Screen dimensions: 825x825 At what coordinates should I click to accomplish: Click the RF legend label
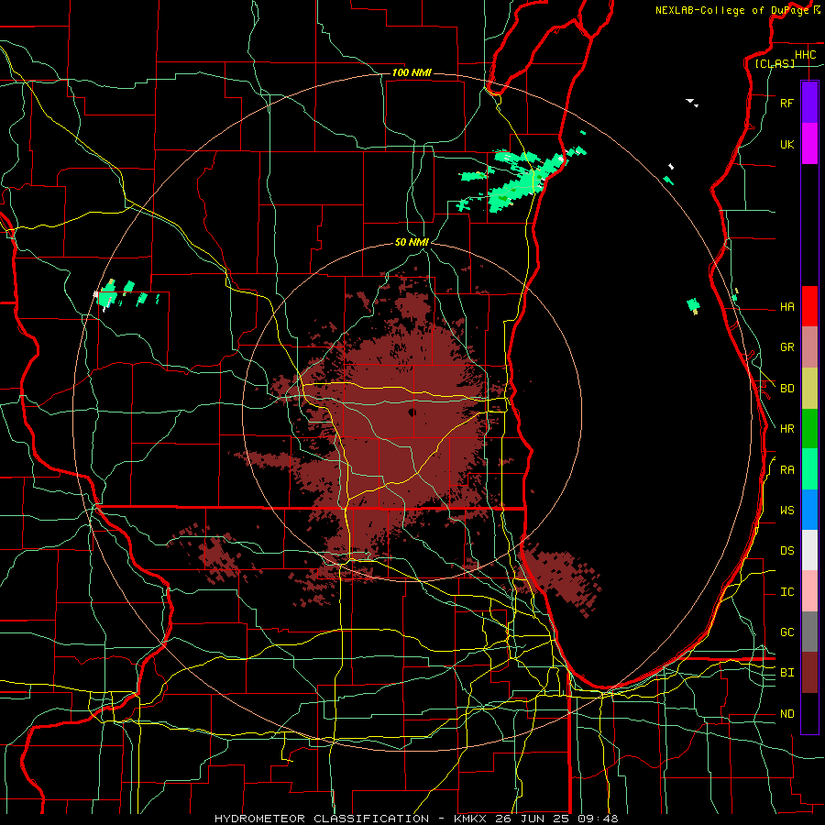[786, 103]
